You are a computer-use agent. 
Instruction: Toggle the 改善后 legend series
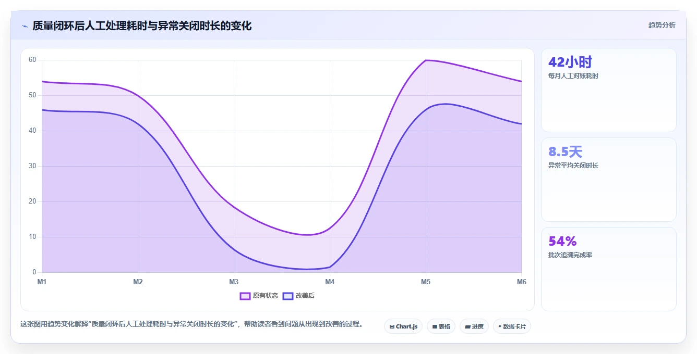pos(298,296)
